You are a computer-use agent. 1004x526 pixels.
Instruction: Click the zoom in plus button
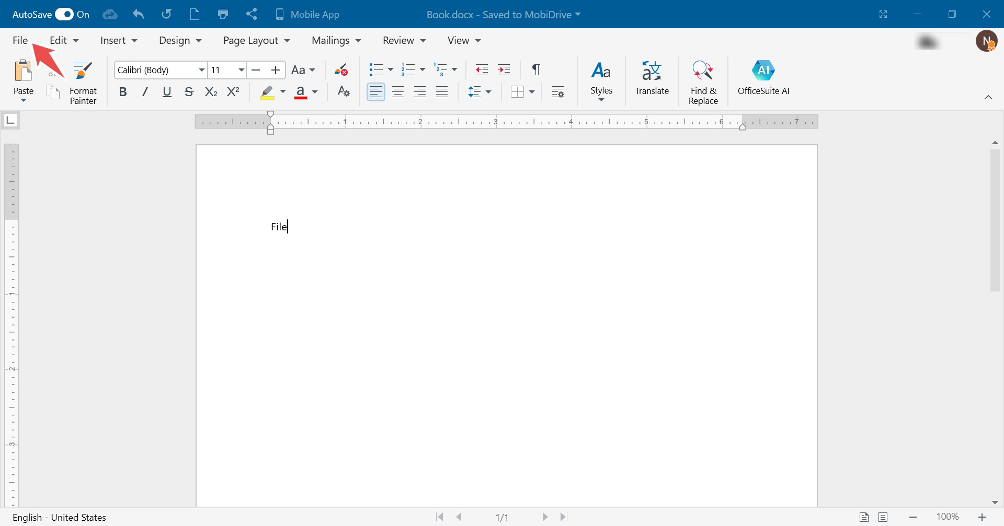point(982,517)
